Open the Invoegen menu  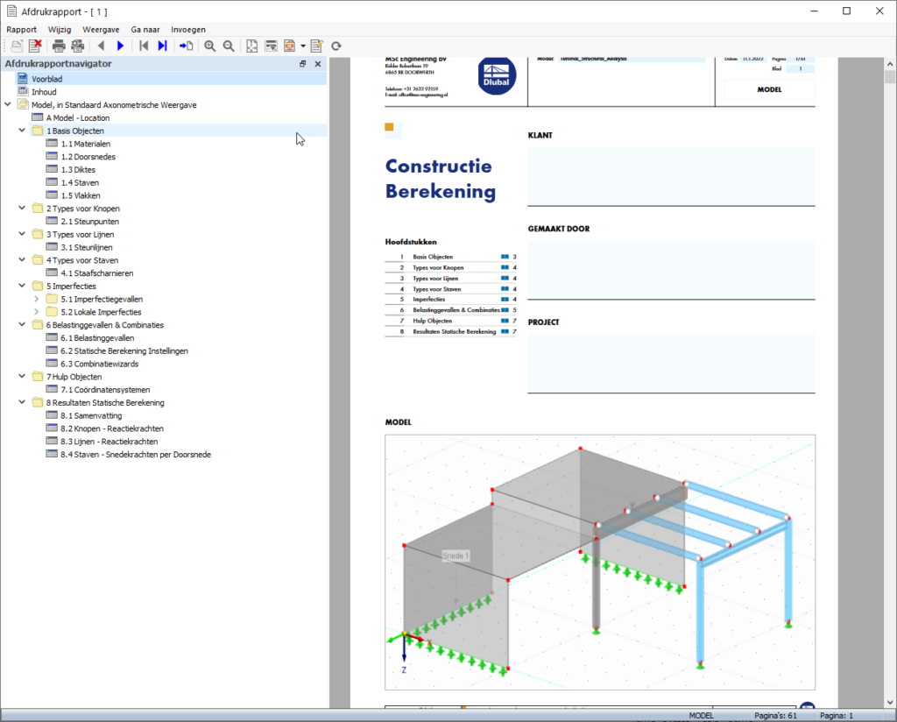(187, 29)
